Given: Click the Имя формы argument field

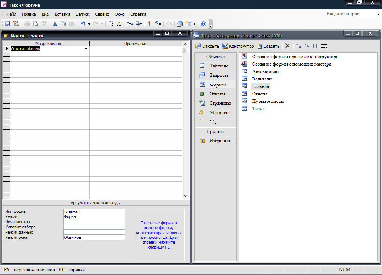Looking at the screenshot, I should tap(94, 211).
